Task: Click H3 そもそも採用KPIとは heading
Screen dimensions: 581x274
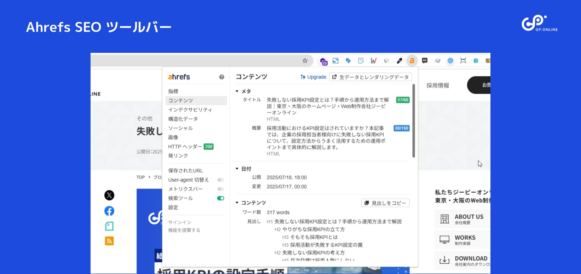Action: (310, 237)
